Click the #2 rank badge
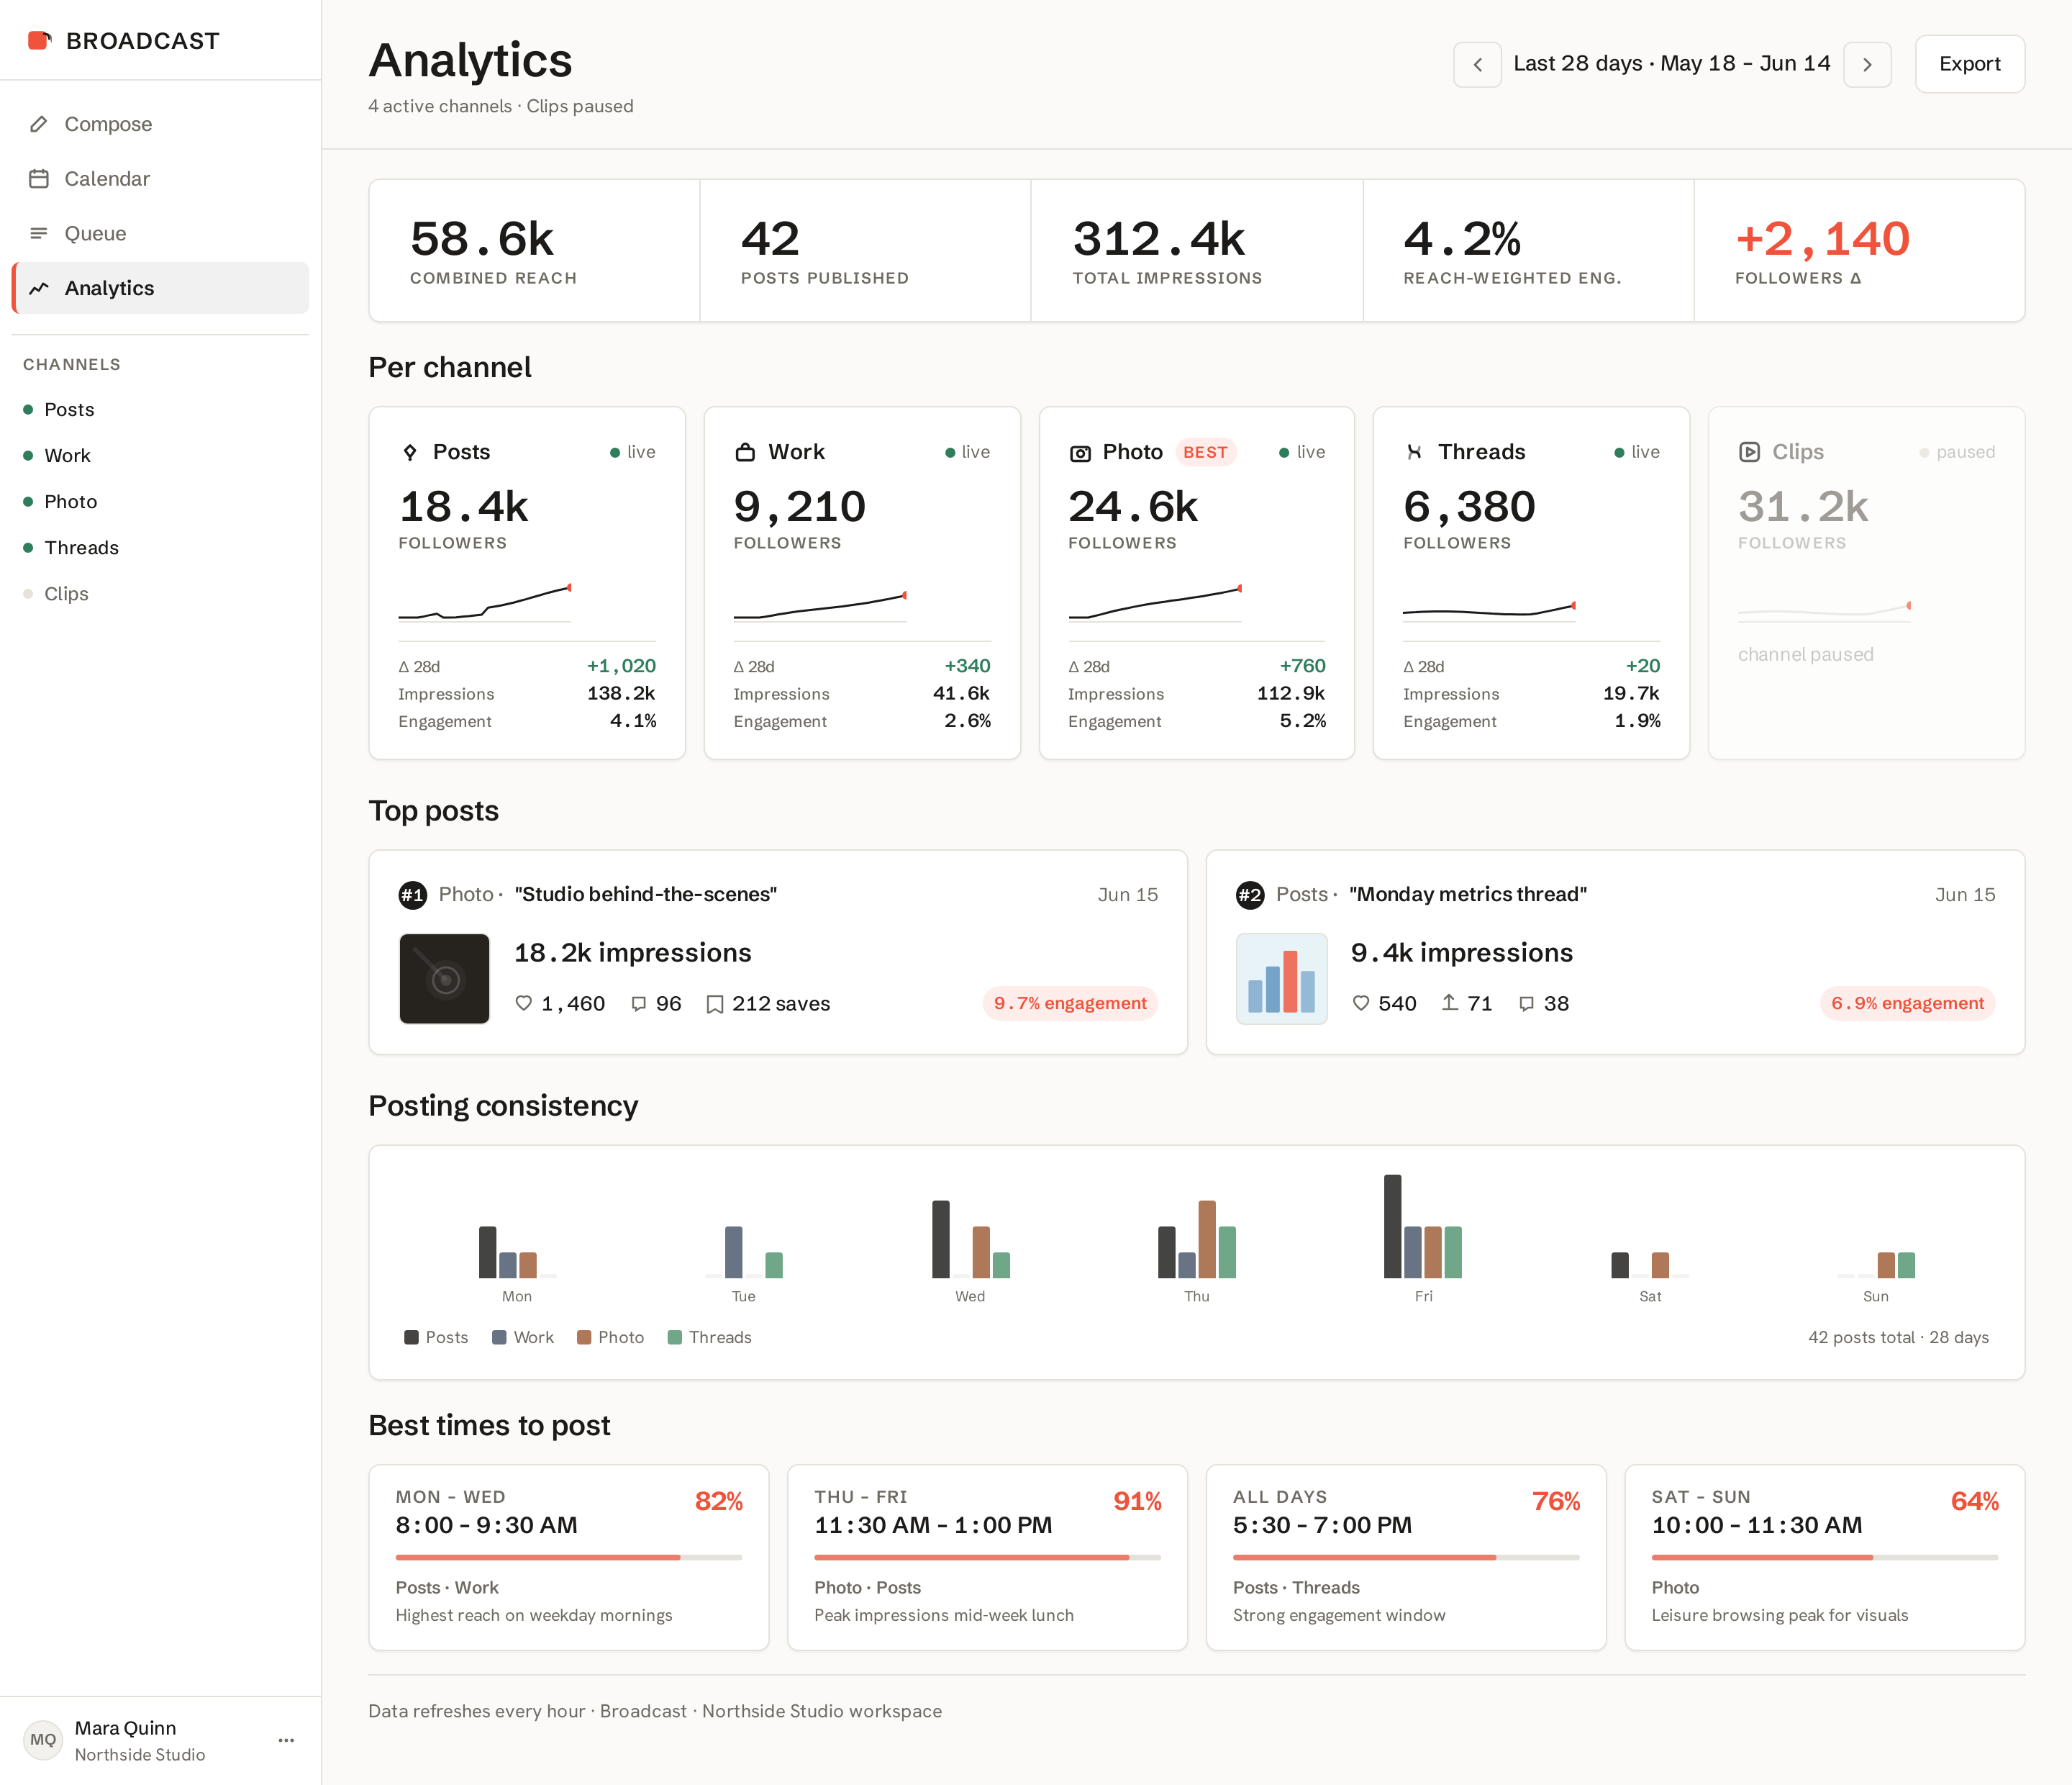 coord(1250,895)
